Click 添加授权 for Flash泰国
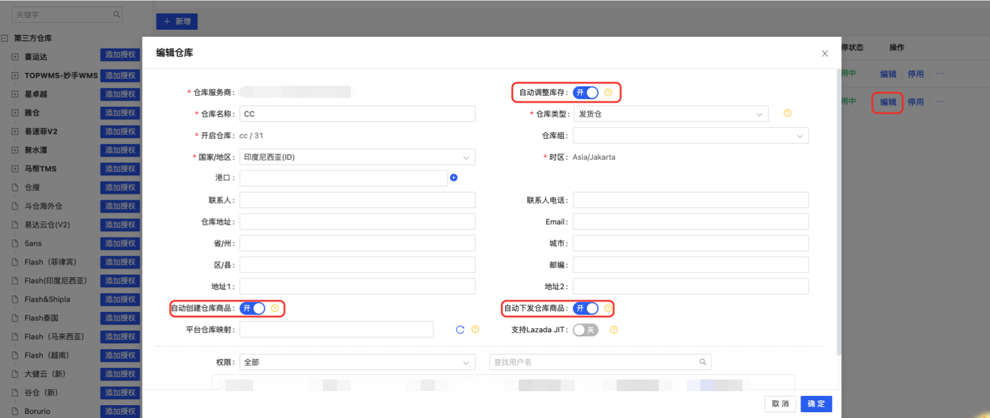This screenshot has width=990, height=418. pyautogui.click(x=120, y=318)
